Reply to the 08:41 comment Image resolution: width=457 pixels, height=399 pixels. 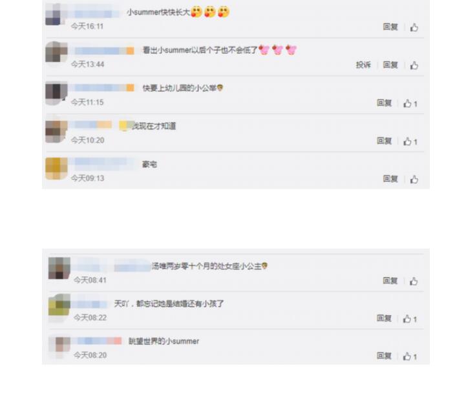click(390, 281)
